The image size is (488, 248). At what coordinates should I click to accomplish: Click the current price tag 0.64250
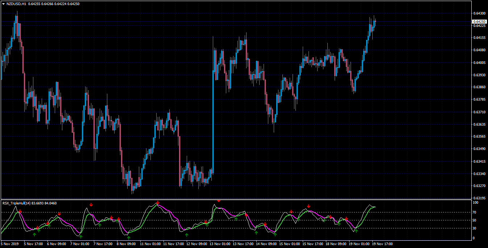[x=479, y=22]
